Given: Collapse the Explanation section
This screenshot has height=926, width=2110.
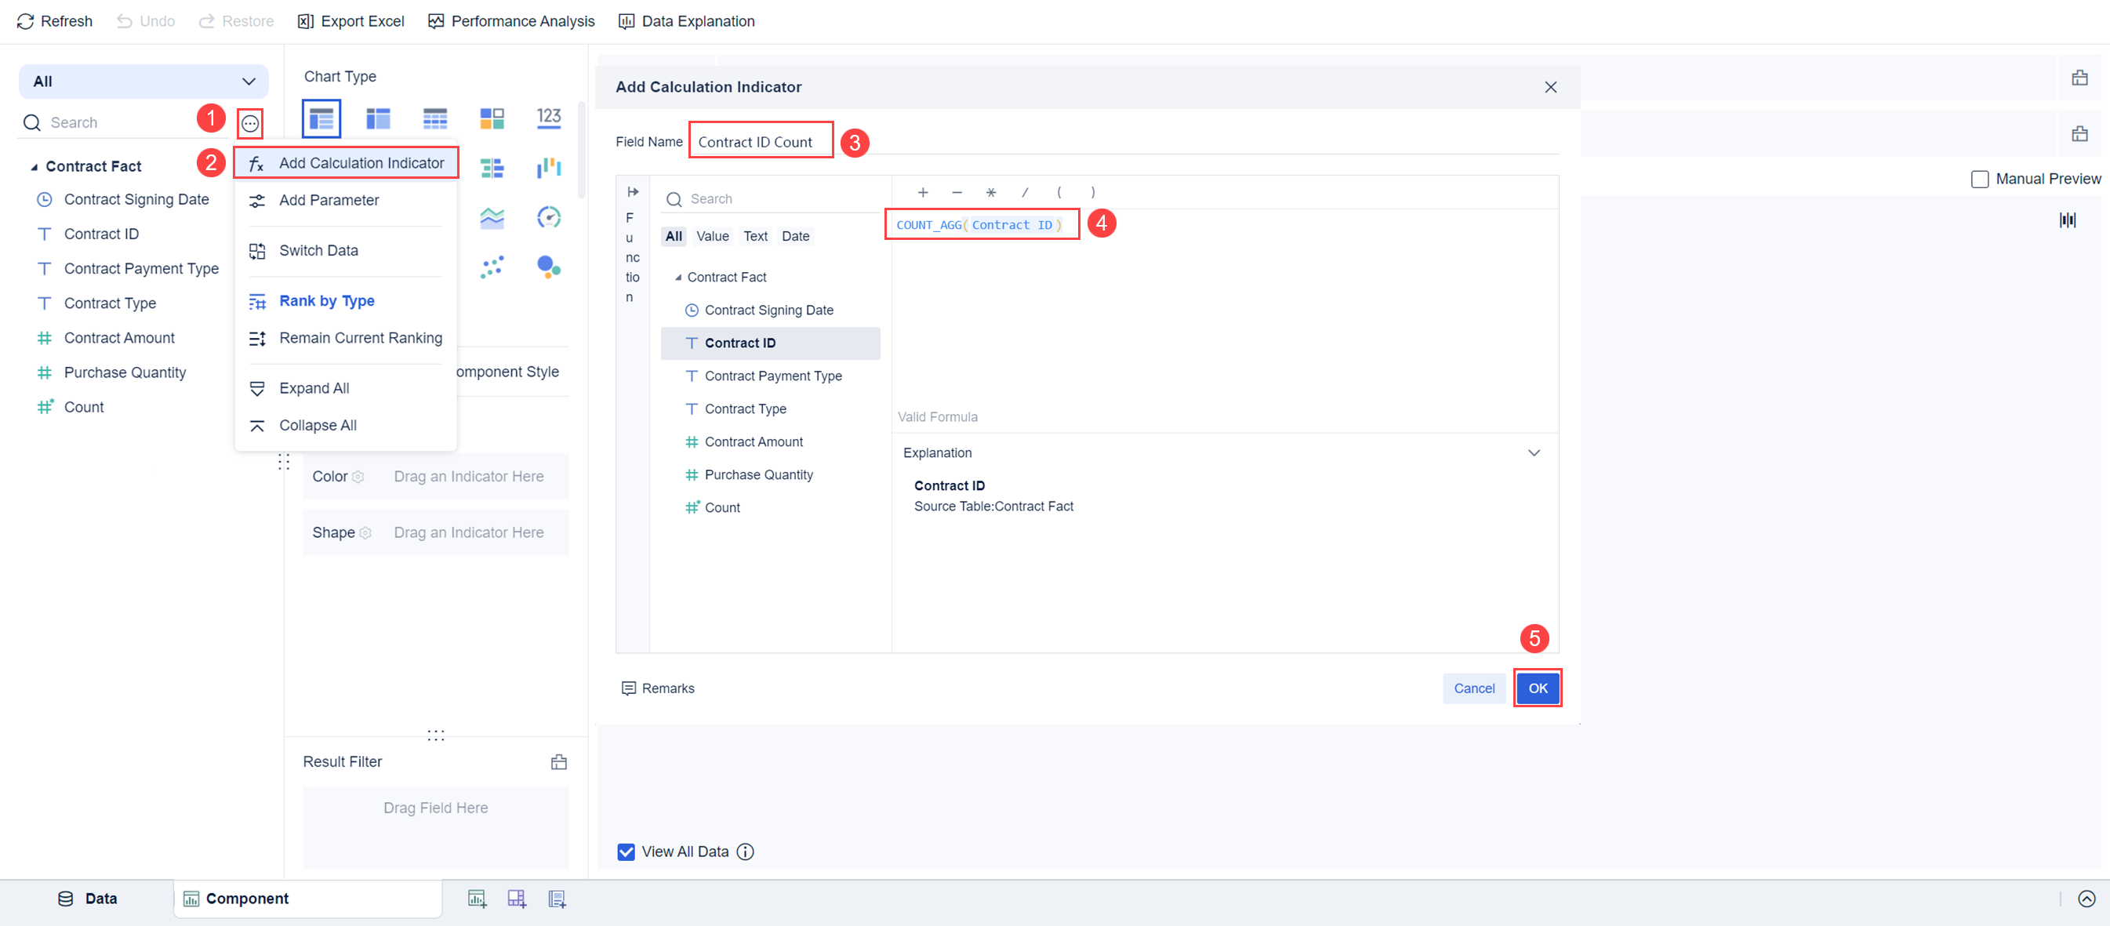Looking at the screenshot, I should 1534,452.
